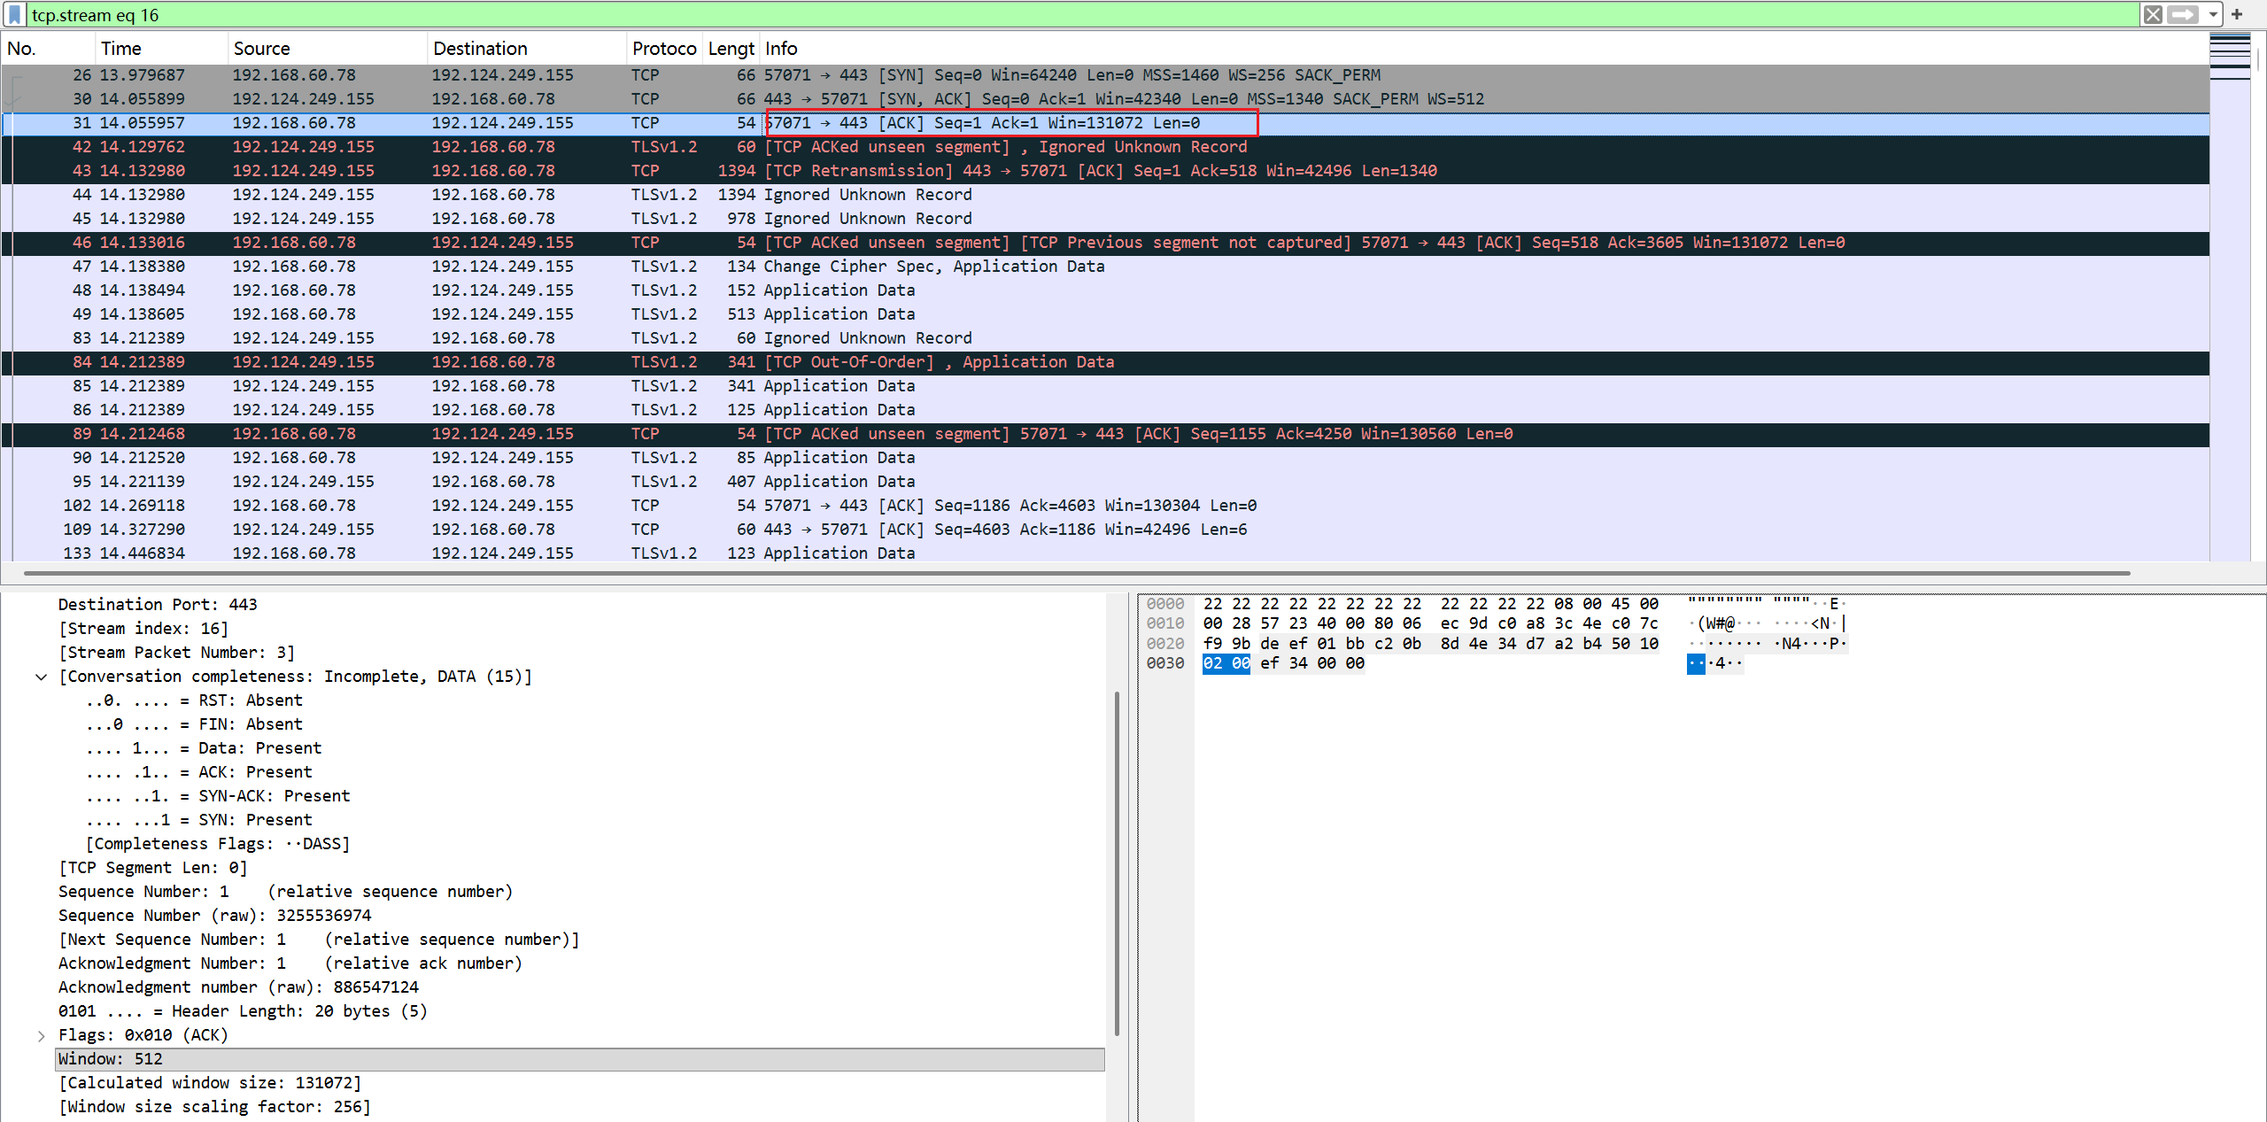Open the display filter bookmark icon
2267x1122 pixels.
(14, 15)
